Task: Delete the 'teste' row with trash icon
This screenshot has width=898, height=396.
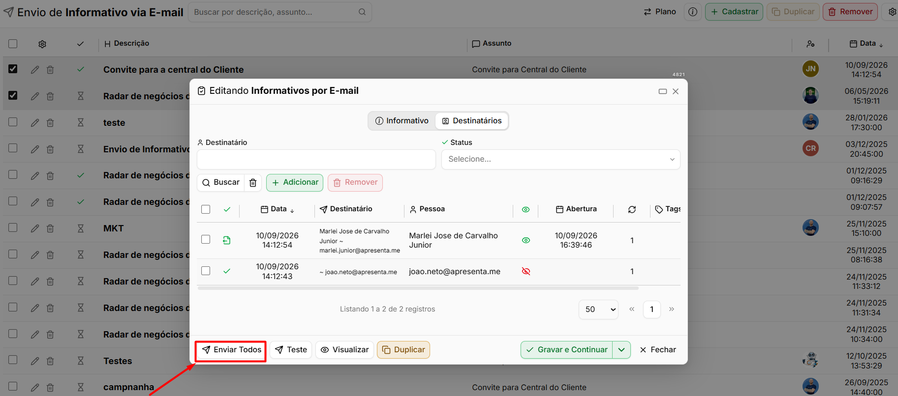Action: (50, 123)
